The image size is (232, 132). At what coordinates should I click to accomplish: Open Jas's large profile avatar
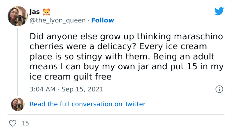tap(18, 16)
